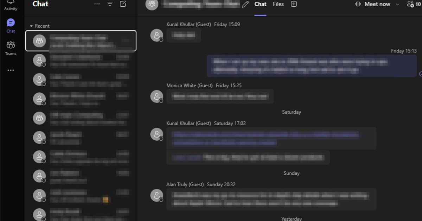
Task: Switch to the Files tab
Action: click(x=278, y=4)
